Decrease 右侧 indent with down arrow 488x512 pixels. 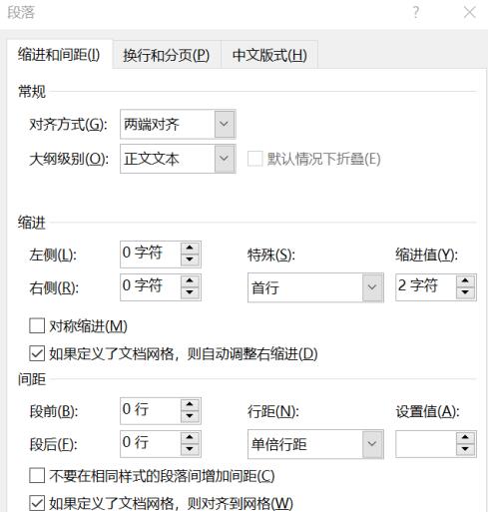point(190,293)
